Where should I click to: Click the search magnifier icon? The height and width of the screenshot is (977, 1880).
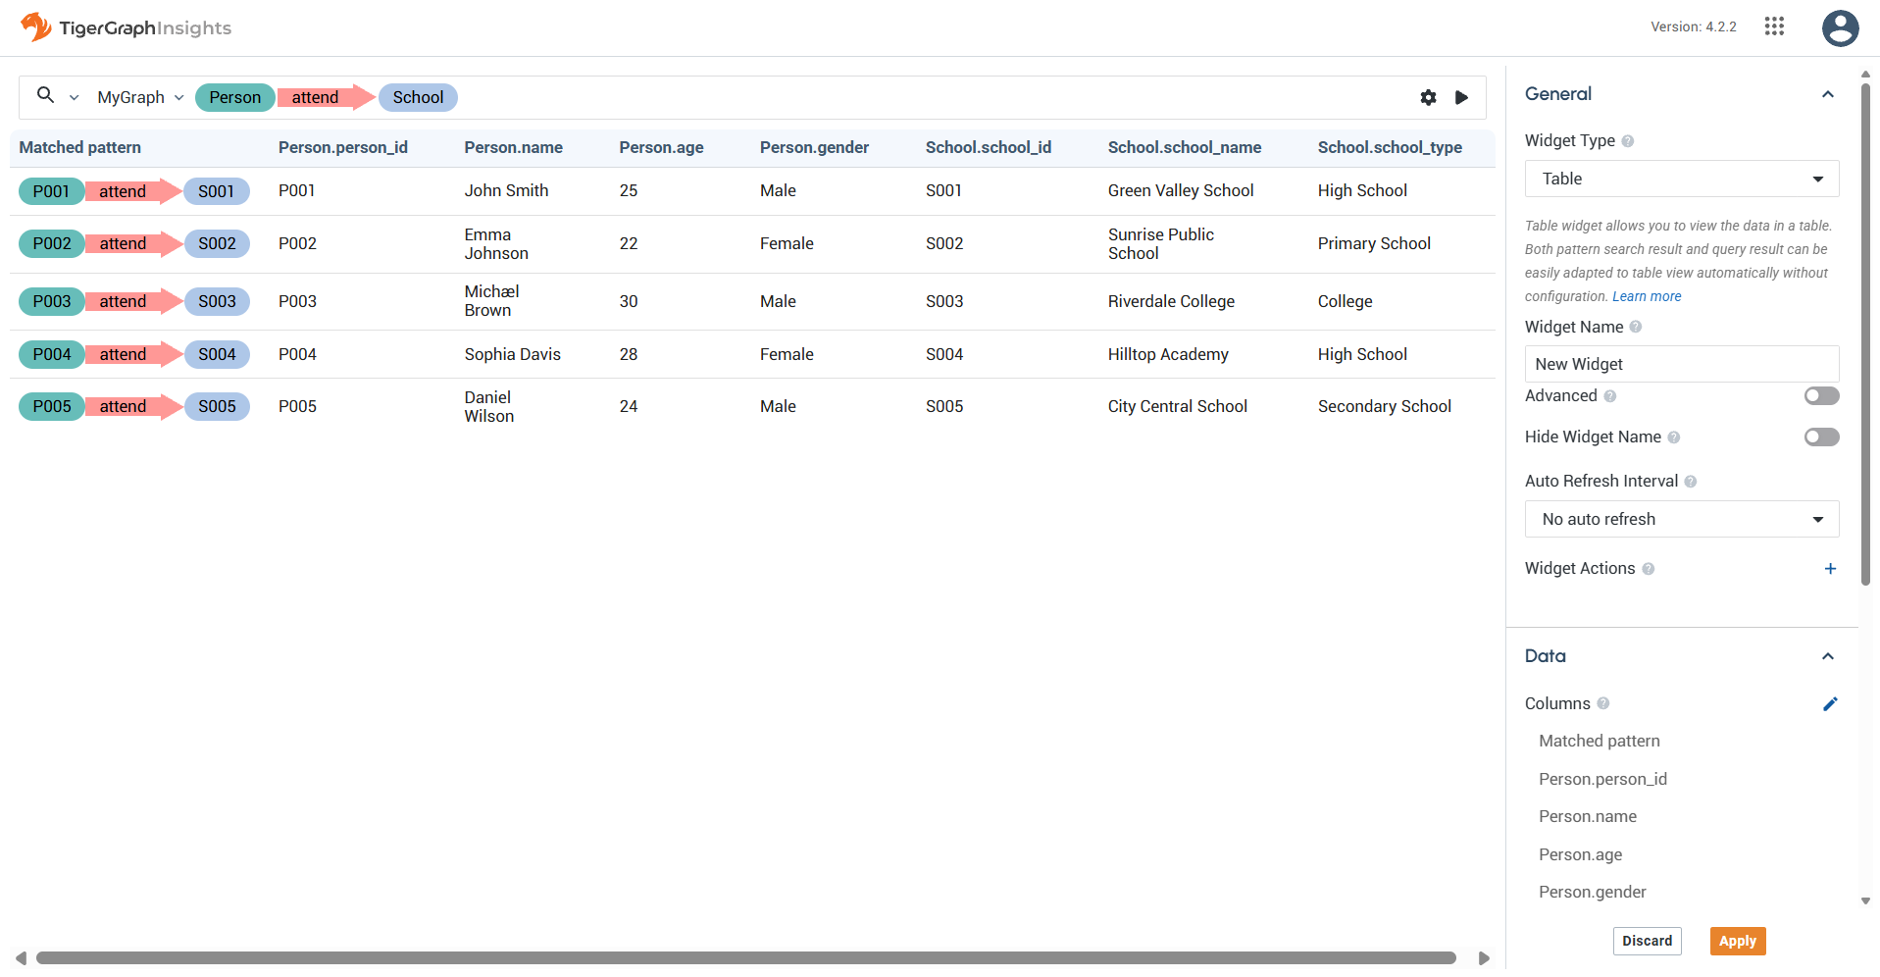pyautogui.click(x=45, y=95)
